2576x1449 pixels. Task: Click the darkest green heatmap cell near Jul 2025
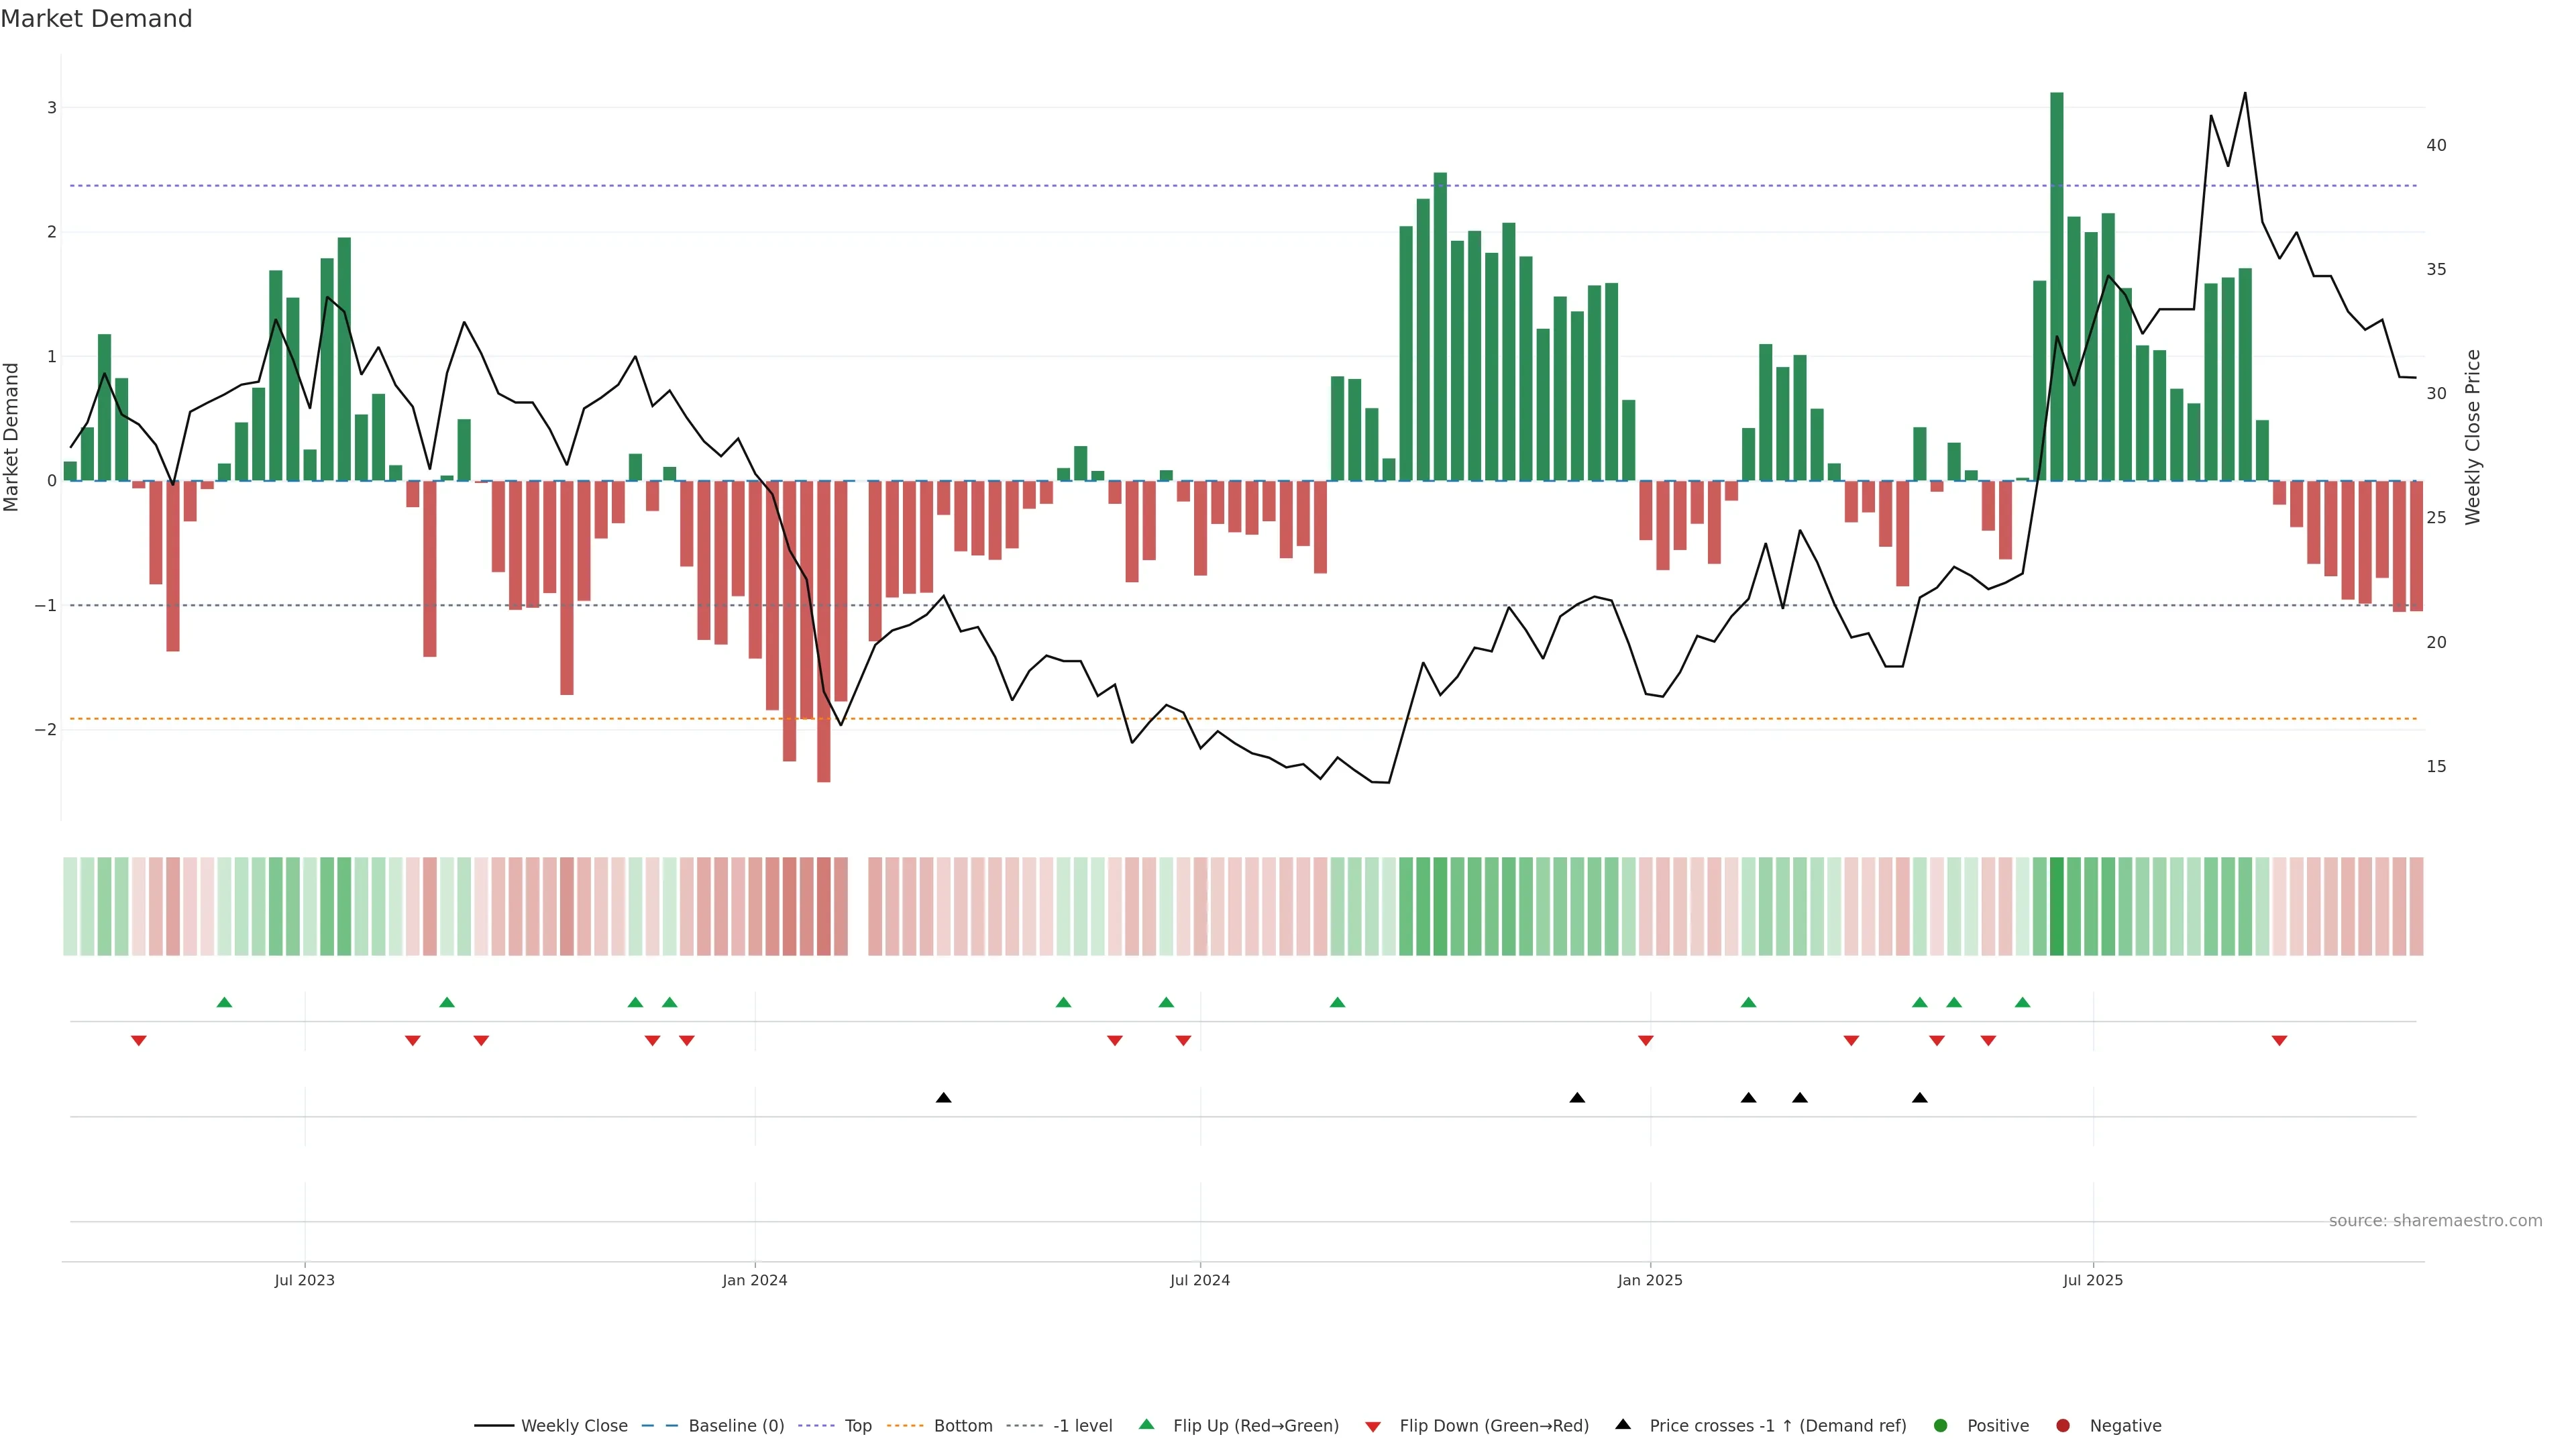point(2056,906)
